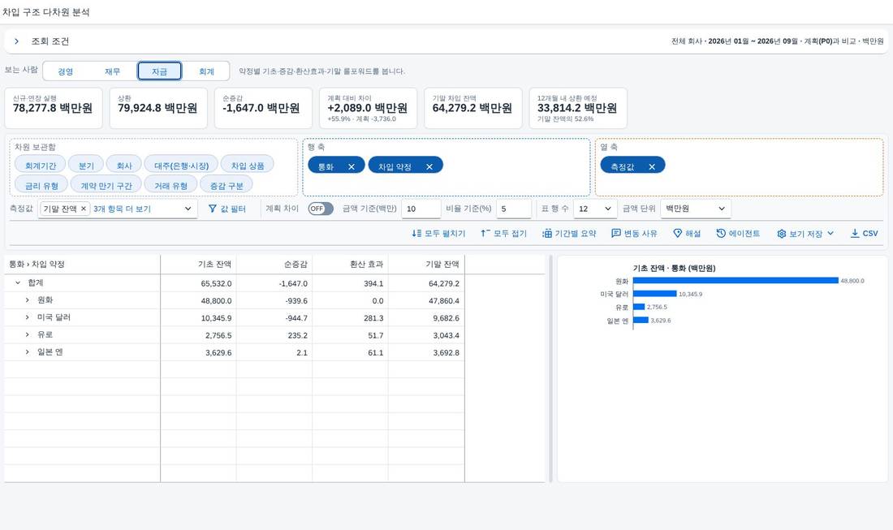Pick the 계약 만기 구간 dimension chip
This screenshot has height=530, width=893.
(x=106, y=186)
